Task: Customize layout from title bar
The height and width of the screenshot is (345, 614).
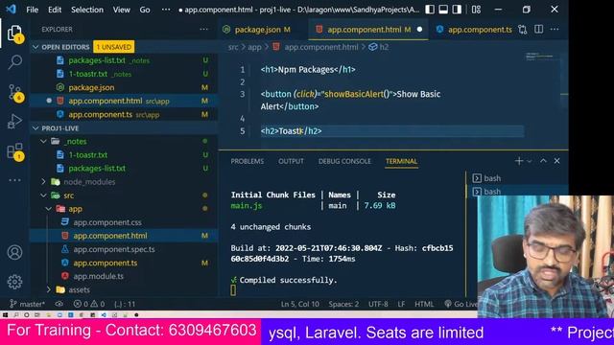Action: (476, 10)
